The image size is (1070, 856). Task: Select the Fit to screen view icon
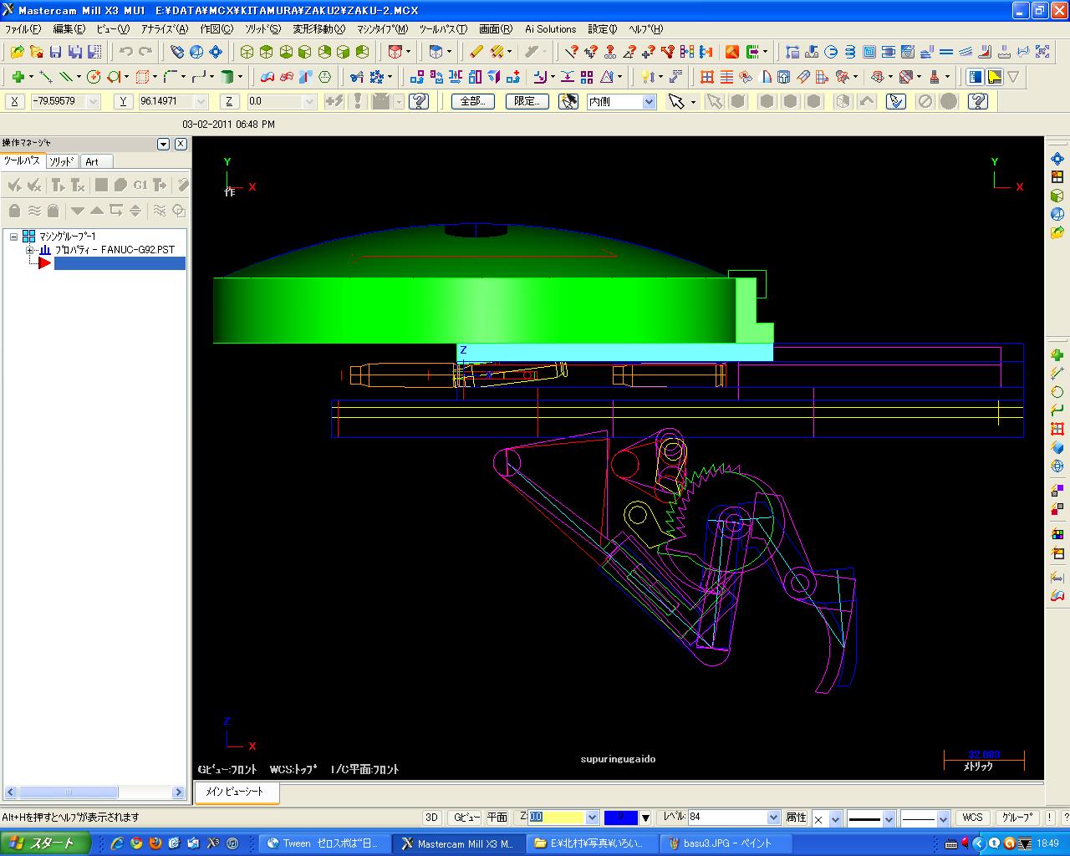coord(216,52)
